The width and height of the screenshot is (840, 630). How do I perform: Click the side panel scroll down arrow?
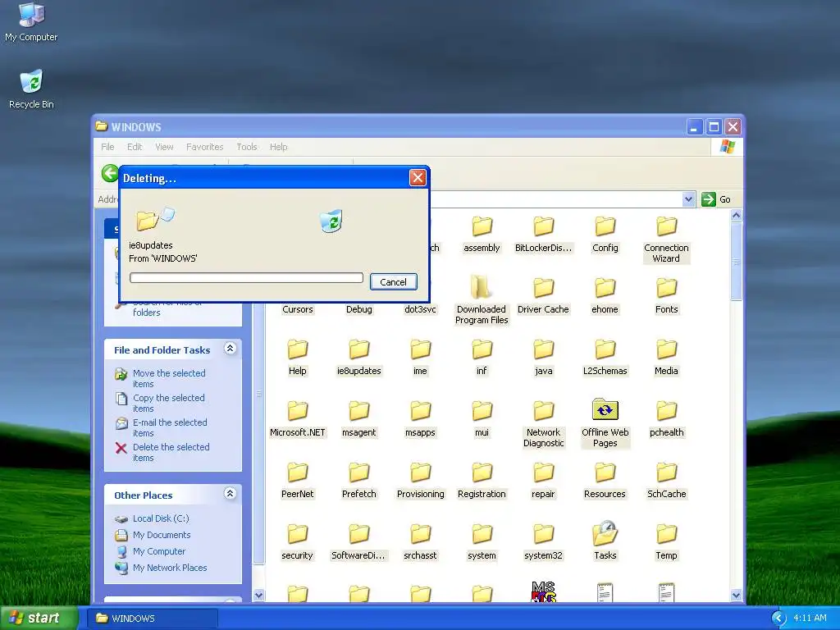(258, 595)
